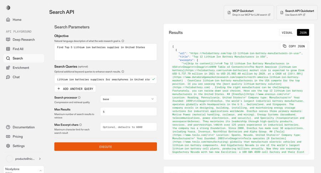Open Home from the sidebar

point(17,20)
